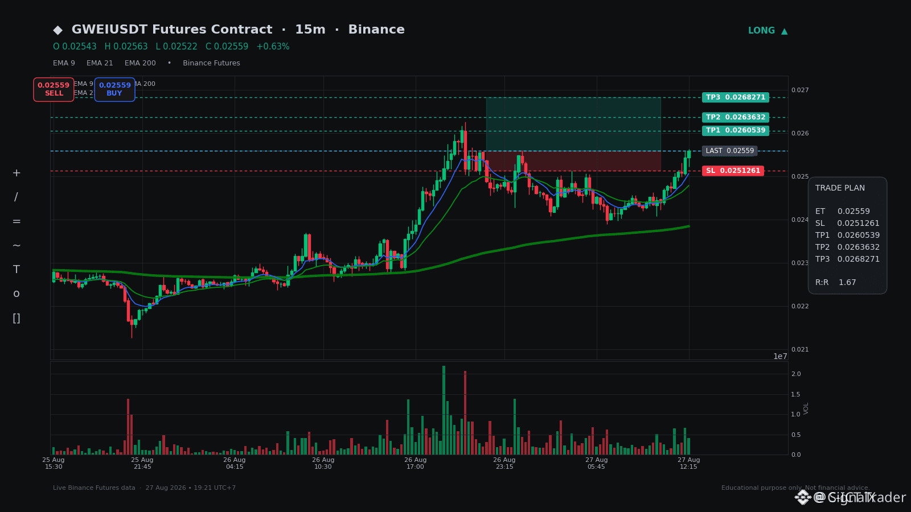Viewport: 911px width, 512px height.
Task: Activate the text T tool
Action: tap(17, 270)
